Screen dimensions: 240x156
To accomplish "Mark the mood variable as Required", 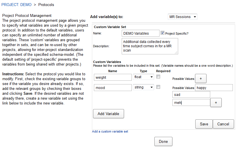I will click(x=158, y=87).
